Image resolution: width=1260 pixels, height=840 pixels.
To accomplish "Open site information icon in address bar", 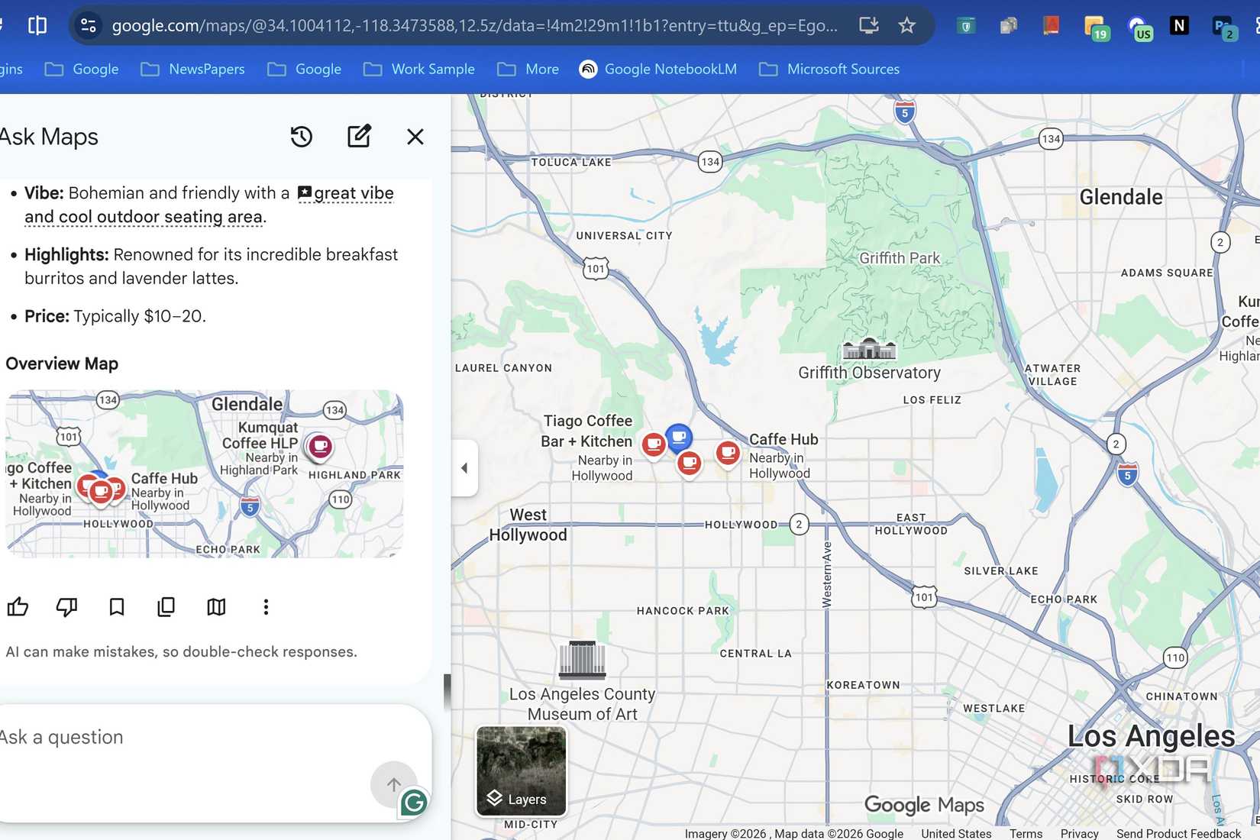I will (89, 25).
